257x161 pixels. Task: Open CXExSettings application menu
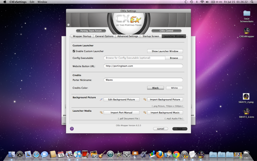point(18,2)
